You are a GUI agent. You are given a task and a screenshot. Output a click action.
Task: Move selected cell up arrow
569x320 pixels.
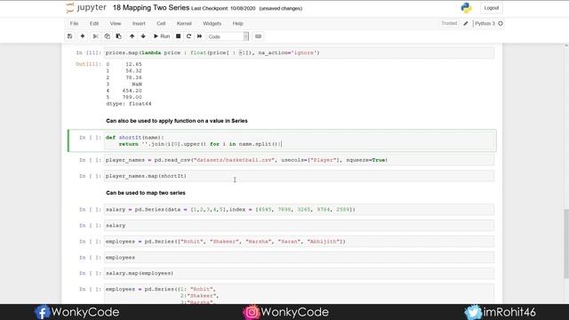132,36
